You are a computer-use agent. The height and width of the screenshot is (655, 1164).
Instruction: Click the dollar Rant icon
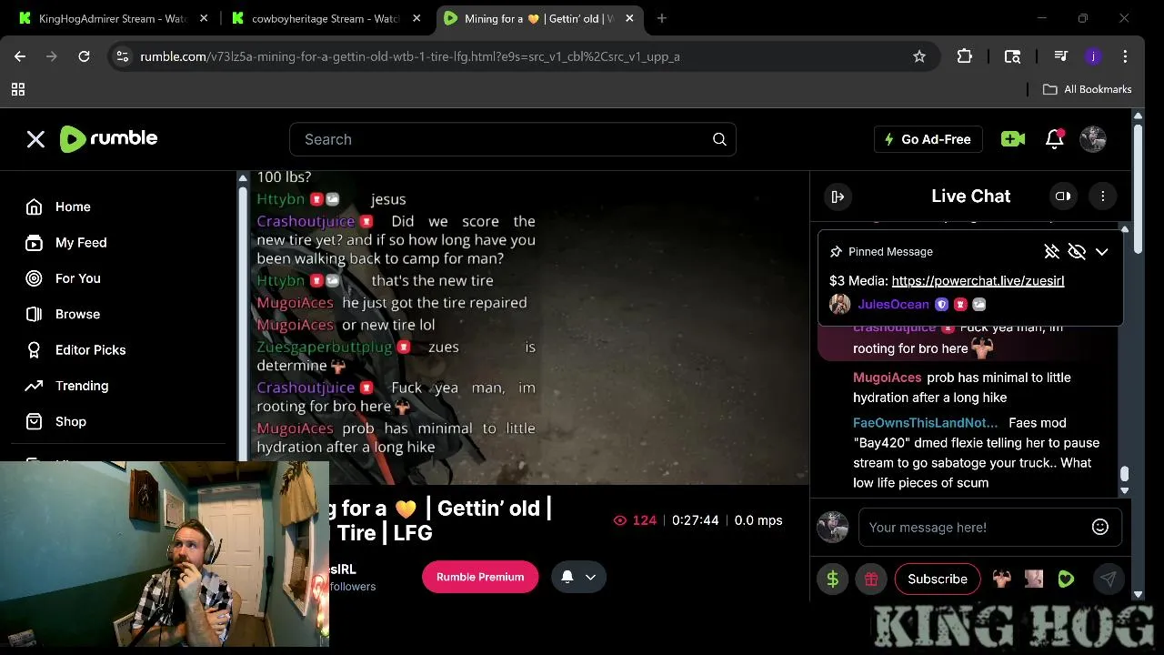(832, 579)
